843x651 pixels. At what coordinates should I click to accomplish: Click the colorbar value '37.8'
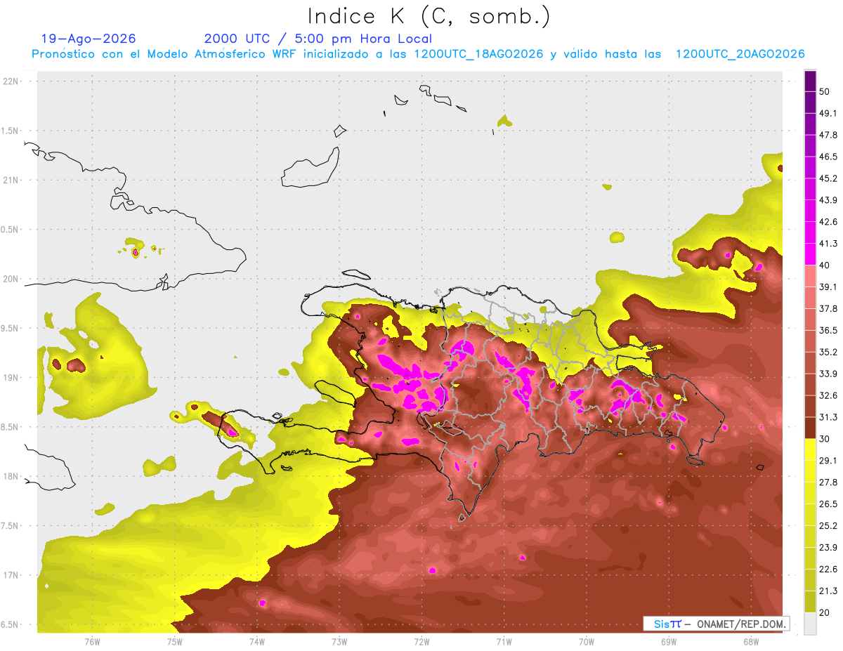(828, 308)
